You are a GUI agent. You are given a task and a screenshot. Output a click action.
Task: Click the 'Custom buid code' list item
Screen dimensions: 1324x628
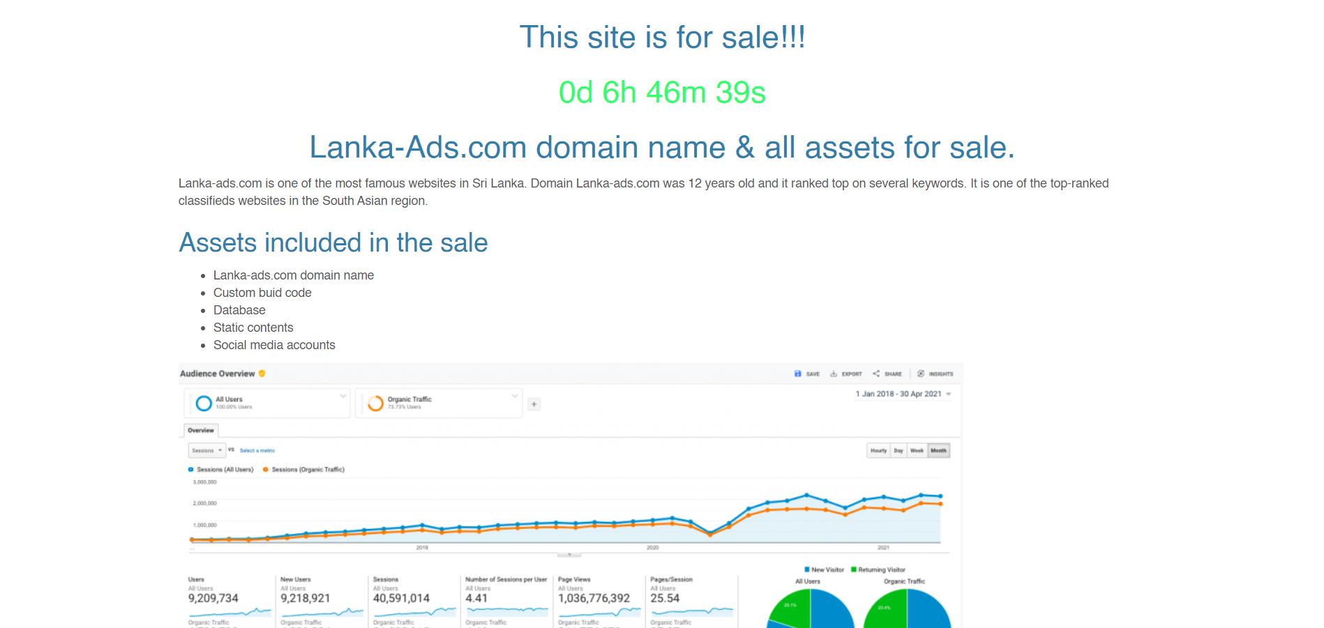pyautogui.click(x=262, y=293)
